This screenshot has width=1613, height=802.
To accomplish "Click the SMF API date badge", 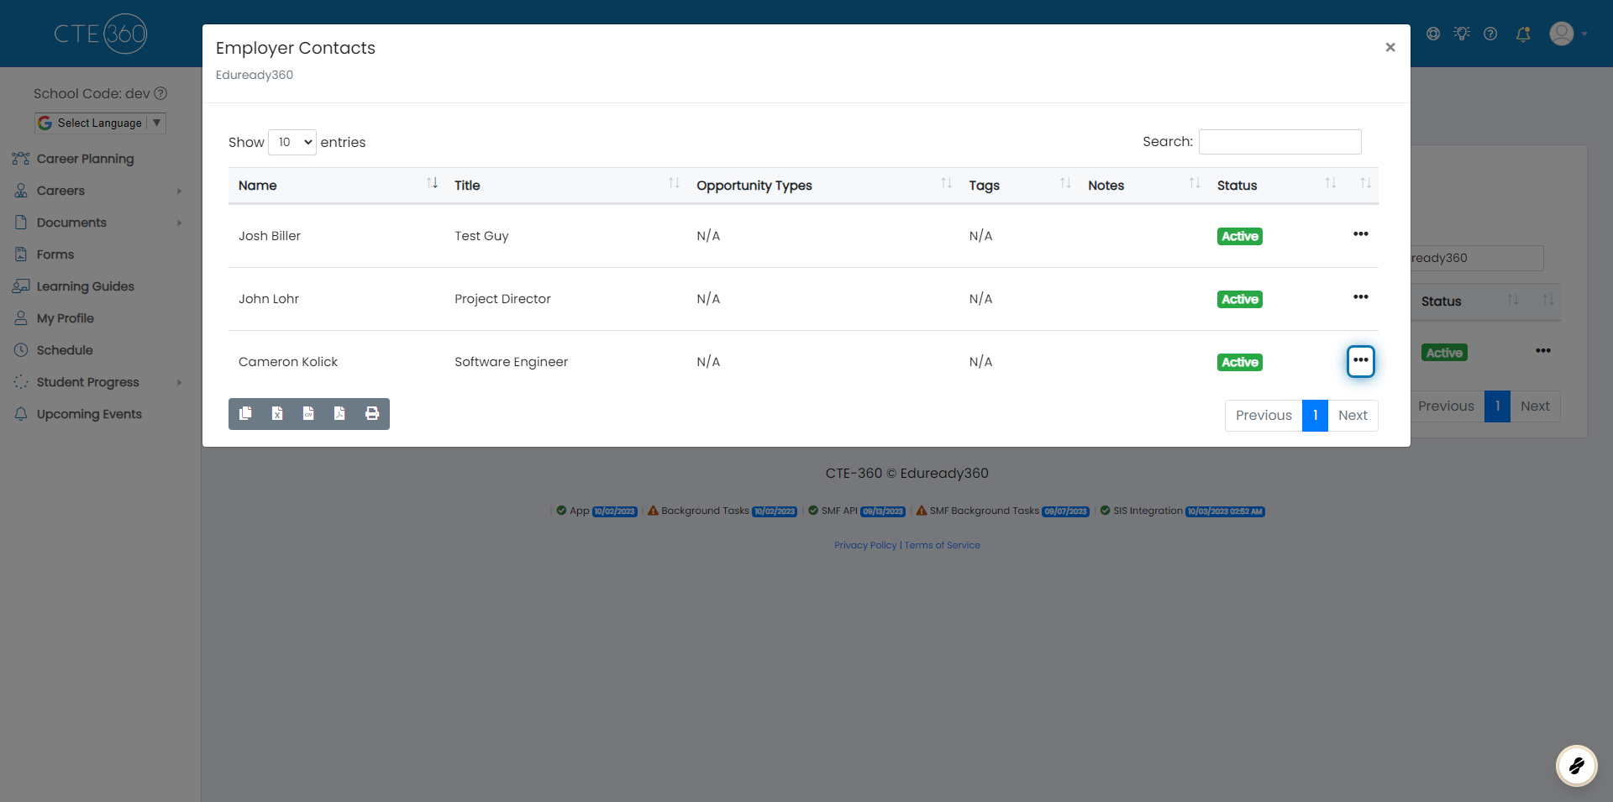I will point(883,511).
